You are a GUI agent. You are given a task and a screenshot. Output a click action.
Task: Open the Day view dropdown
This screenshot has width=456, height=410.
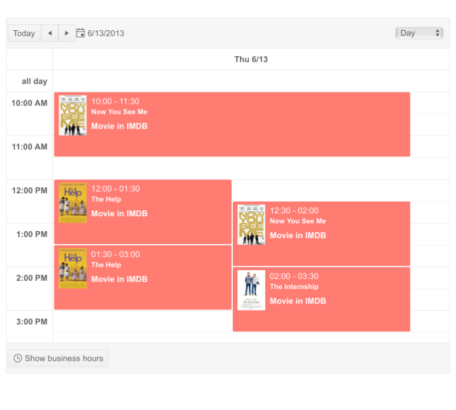point(419,33)
